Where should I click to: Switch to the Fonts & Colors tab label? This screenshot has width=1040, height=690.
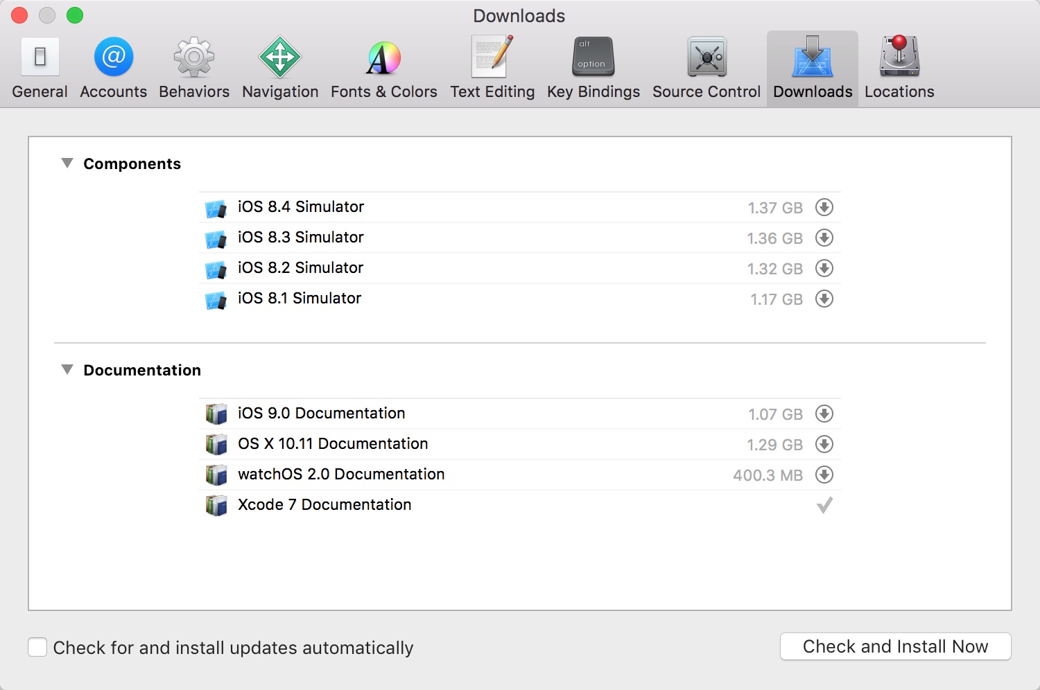tap(384, 91)
